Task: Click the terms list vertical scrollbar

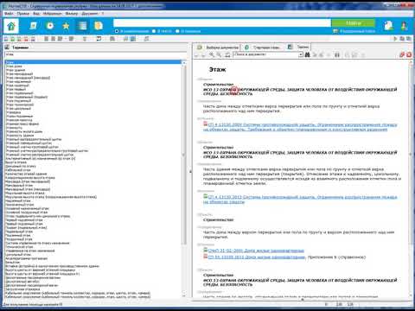Action: coord(184,179)
